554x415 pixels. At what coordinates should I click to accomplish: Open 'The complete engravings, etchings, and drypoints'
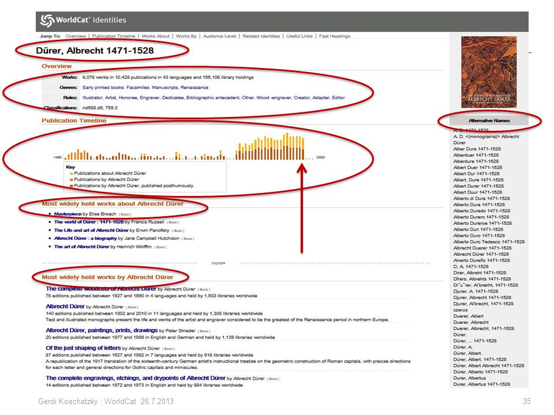(136, 378)
